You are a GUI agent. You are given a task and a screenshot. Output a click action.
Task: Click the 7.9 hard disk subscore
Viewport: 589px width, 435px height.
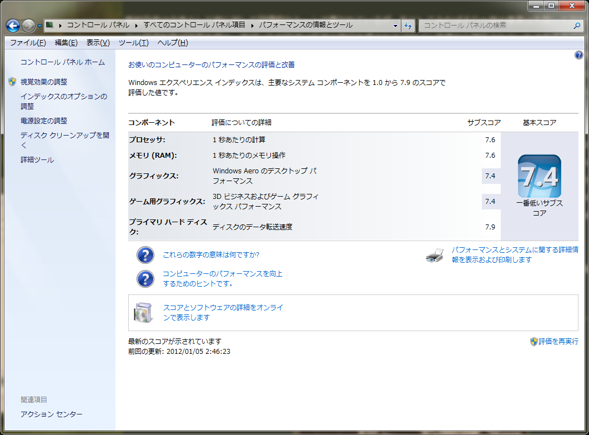pyautogui.click(x=490, y=227)
